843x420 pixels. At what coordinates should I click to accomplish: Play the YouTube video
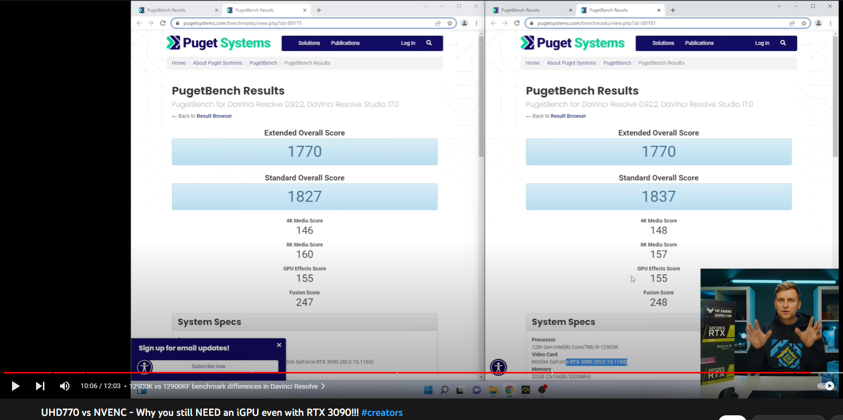tap(16, 386)
